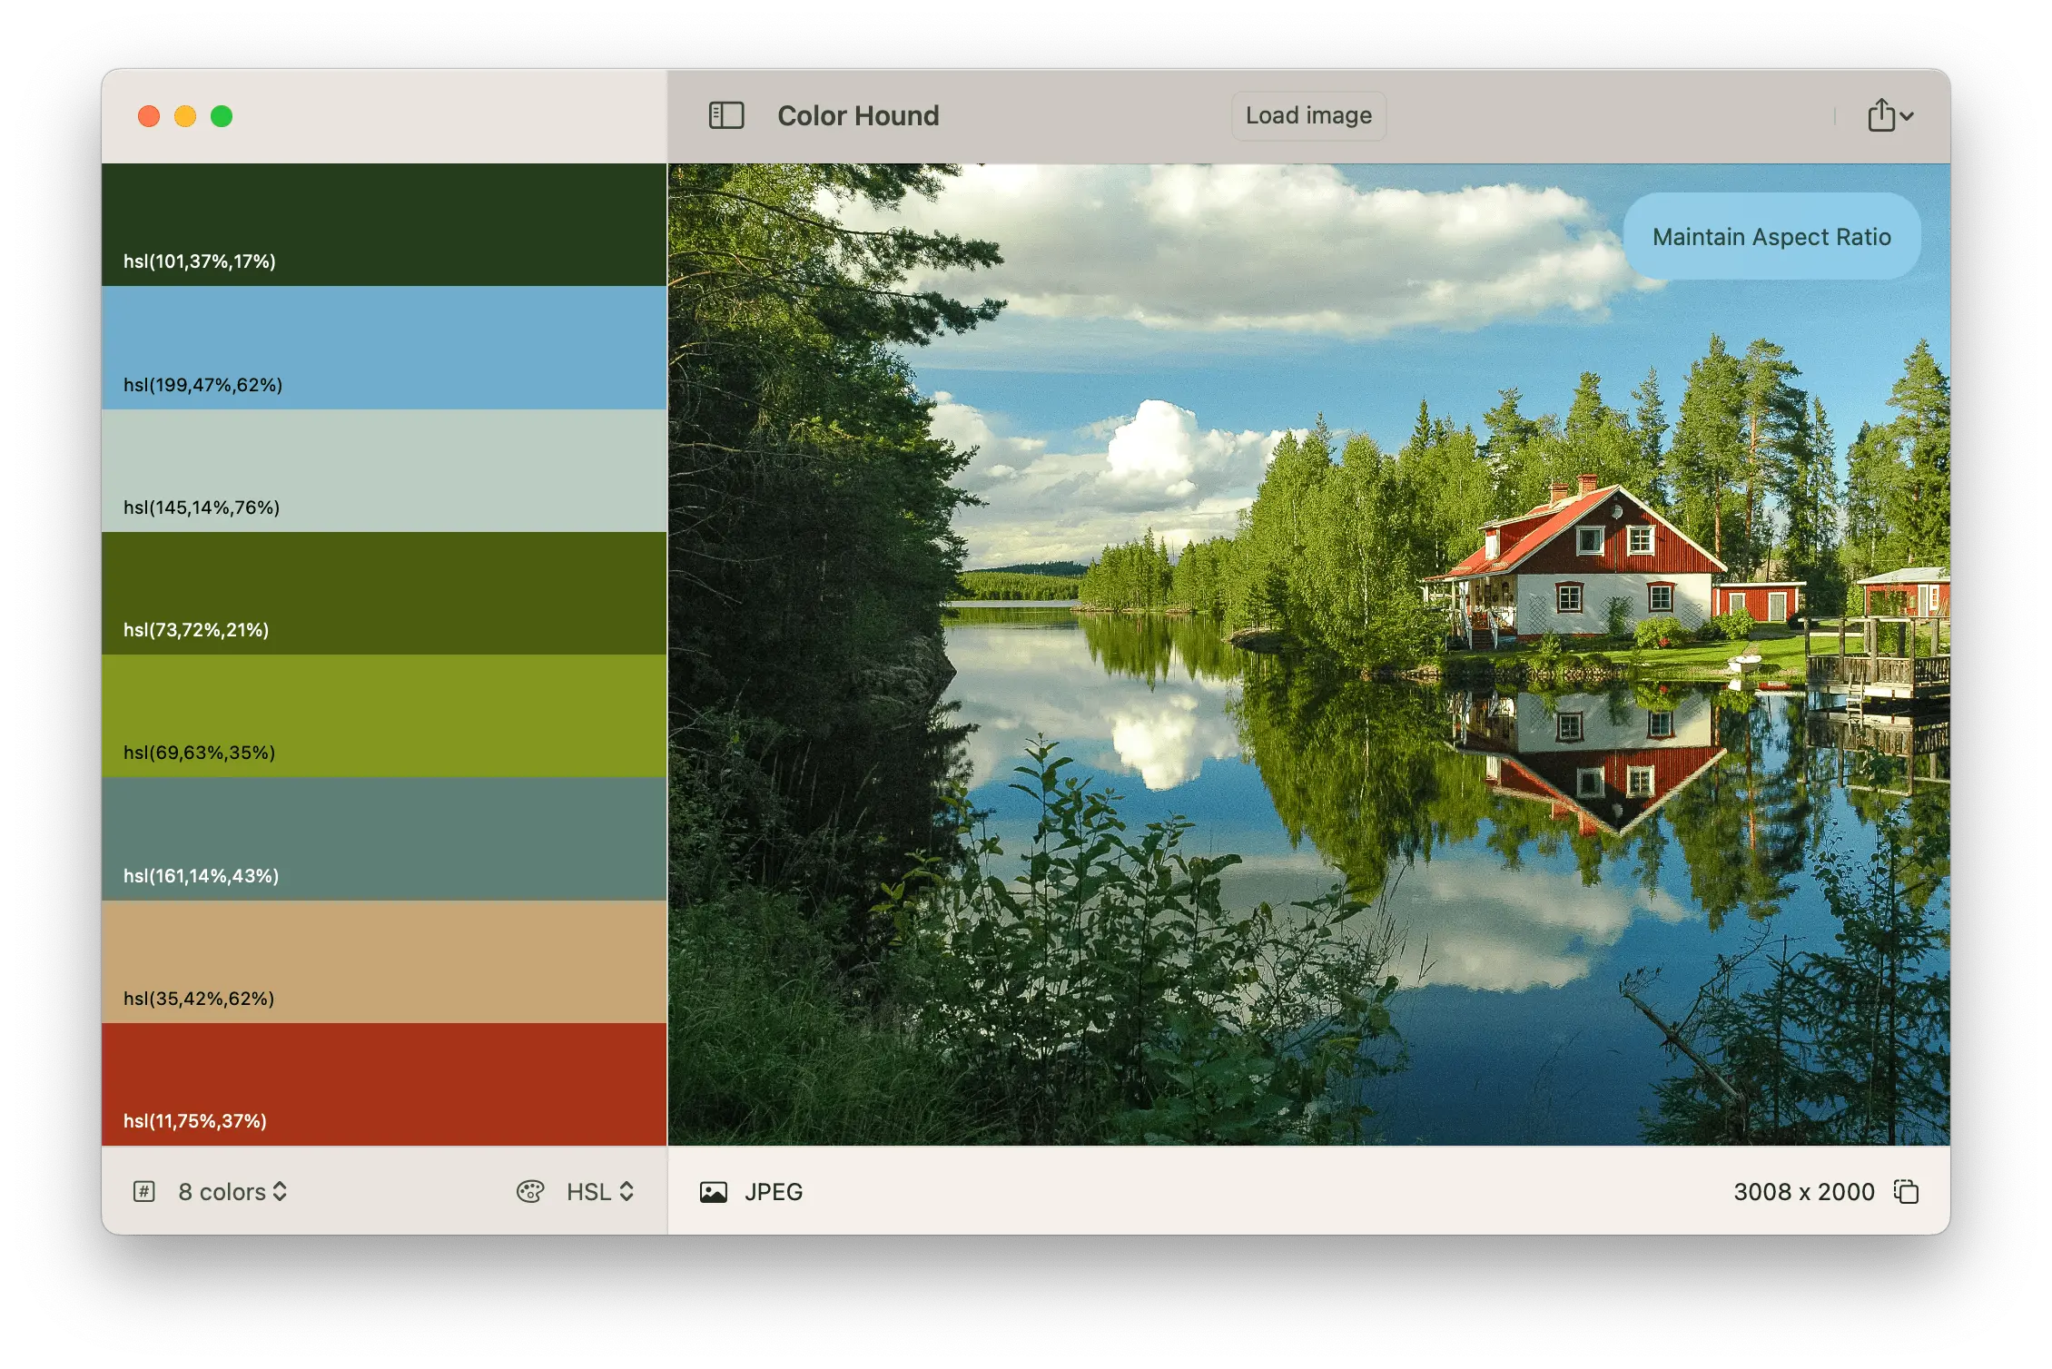Select the dark green hsl(101,37%,17%) swatch
Viewport: 2052px width, 1369px height.
pos(384,224)
